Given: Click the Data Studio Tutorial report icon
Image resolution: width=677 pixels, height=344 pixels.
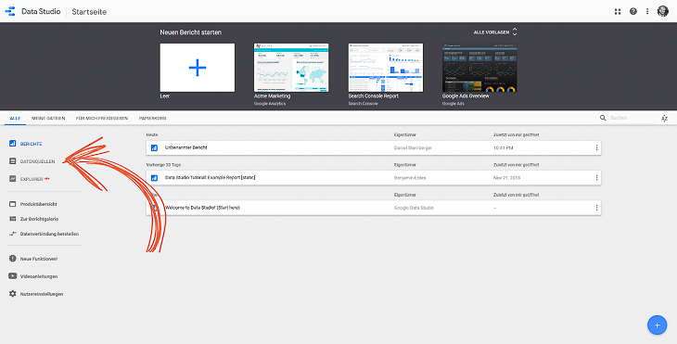Looking at the screenshot, I should coord(154,178).
